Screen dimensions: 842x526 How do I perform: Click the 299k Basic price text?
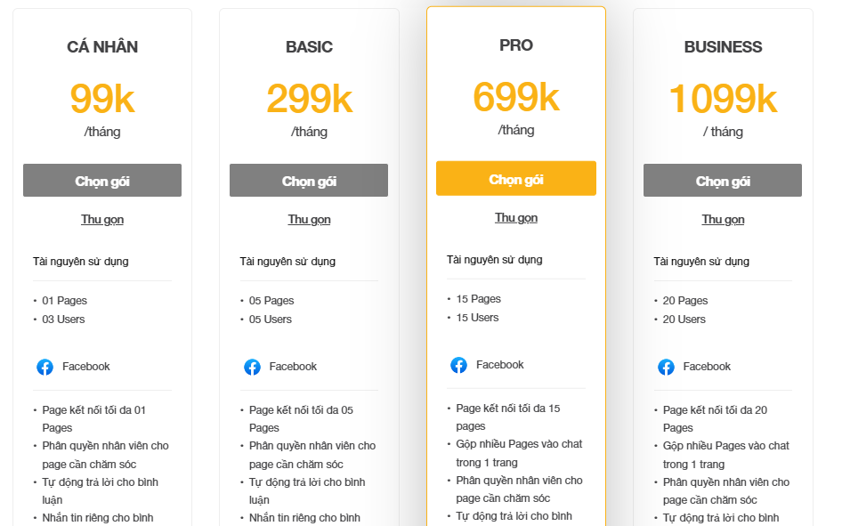[310, 100]
